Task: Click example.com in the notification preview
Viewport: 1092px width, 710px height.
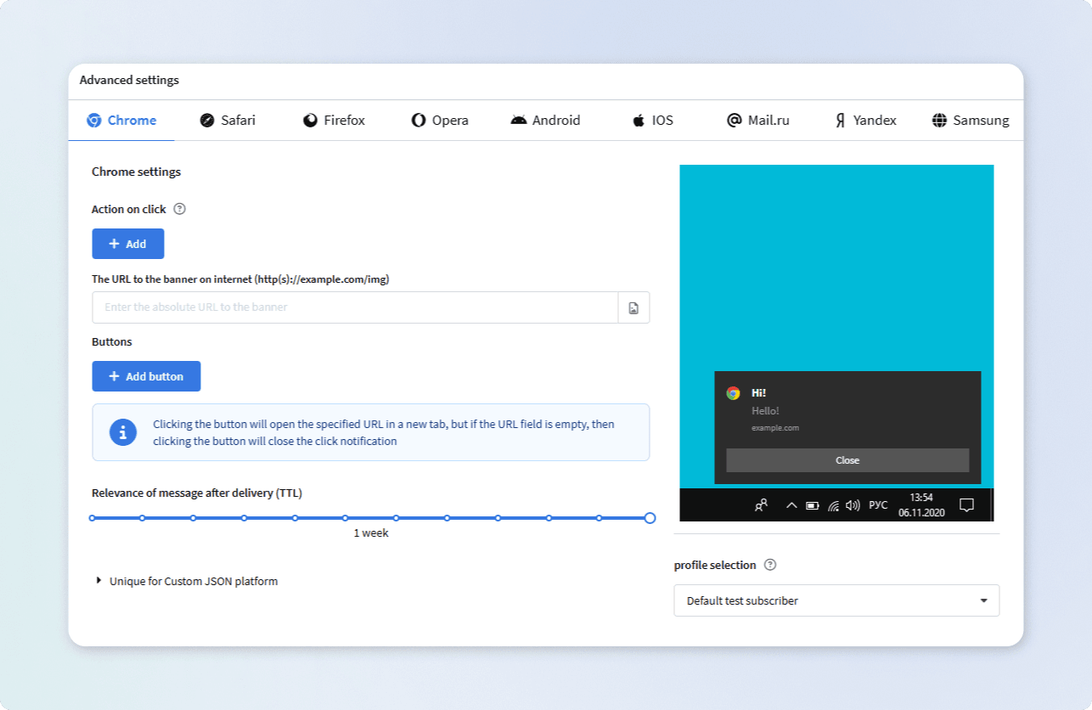Action: point(775,428)
